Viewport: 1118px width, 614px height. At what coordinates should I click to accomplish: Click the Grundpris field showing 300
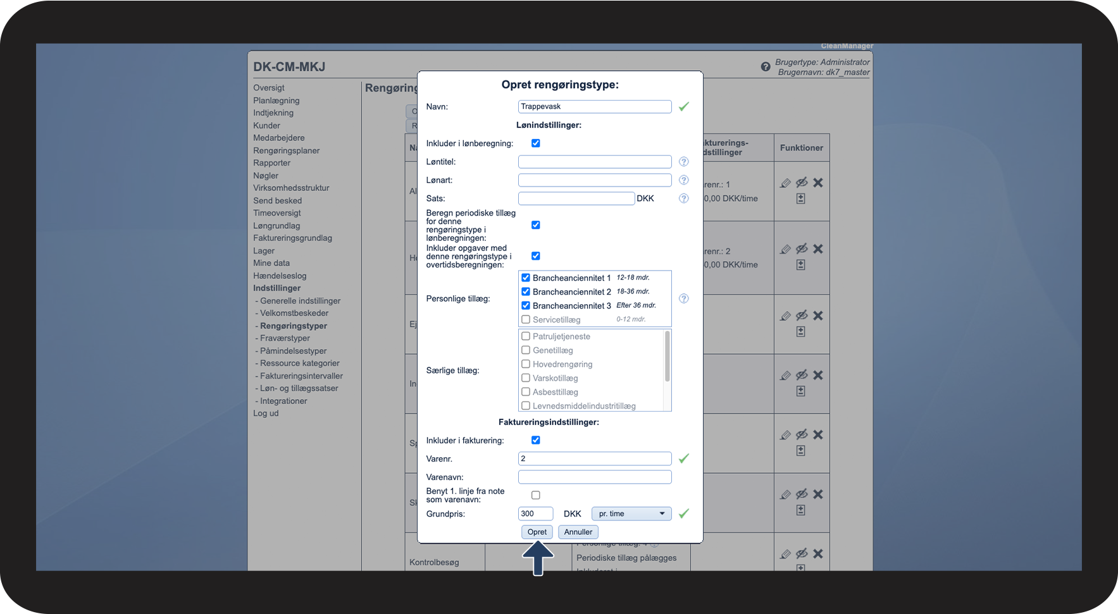pos(536,513)
